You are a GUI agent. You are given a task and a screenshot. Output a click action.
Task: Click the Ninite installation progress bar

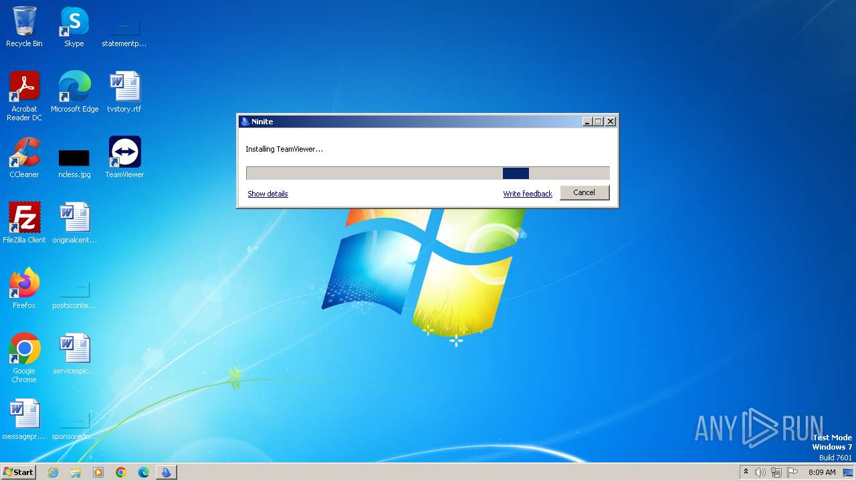pyautogui.click(x=428, y=173)
